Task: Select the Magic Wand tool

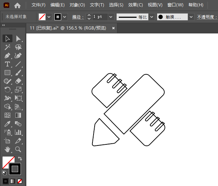Action: (x=7, y=47)
